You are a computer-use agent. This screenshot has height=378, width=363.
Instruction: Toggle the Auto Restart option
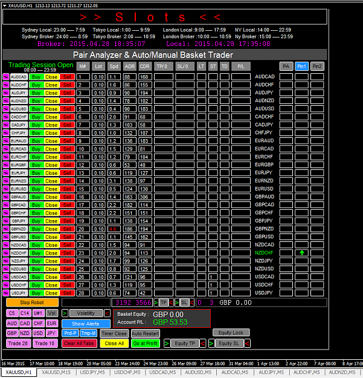146,334
